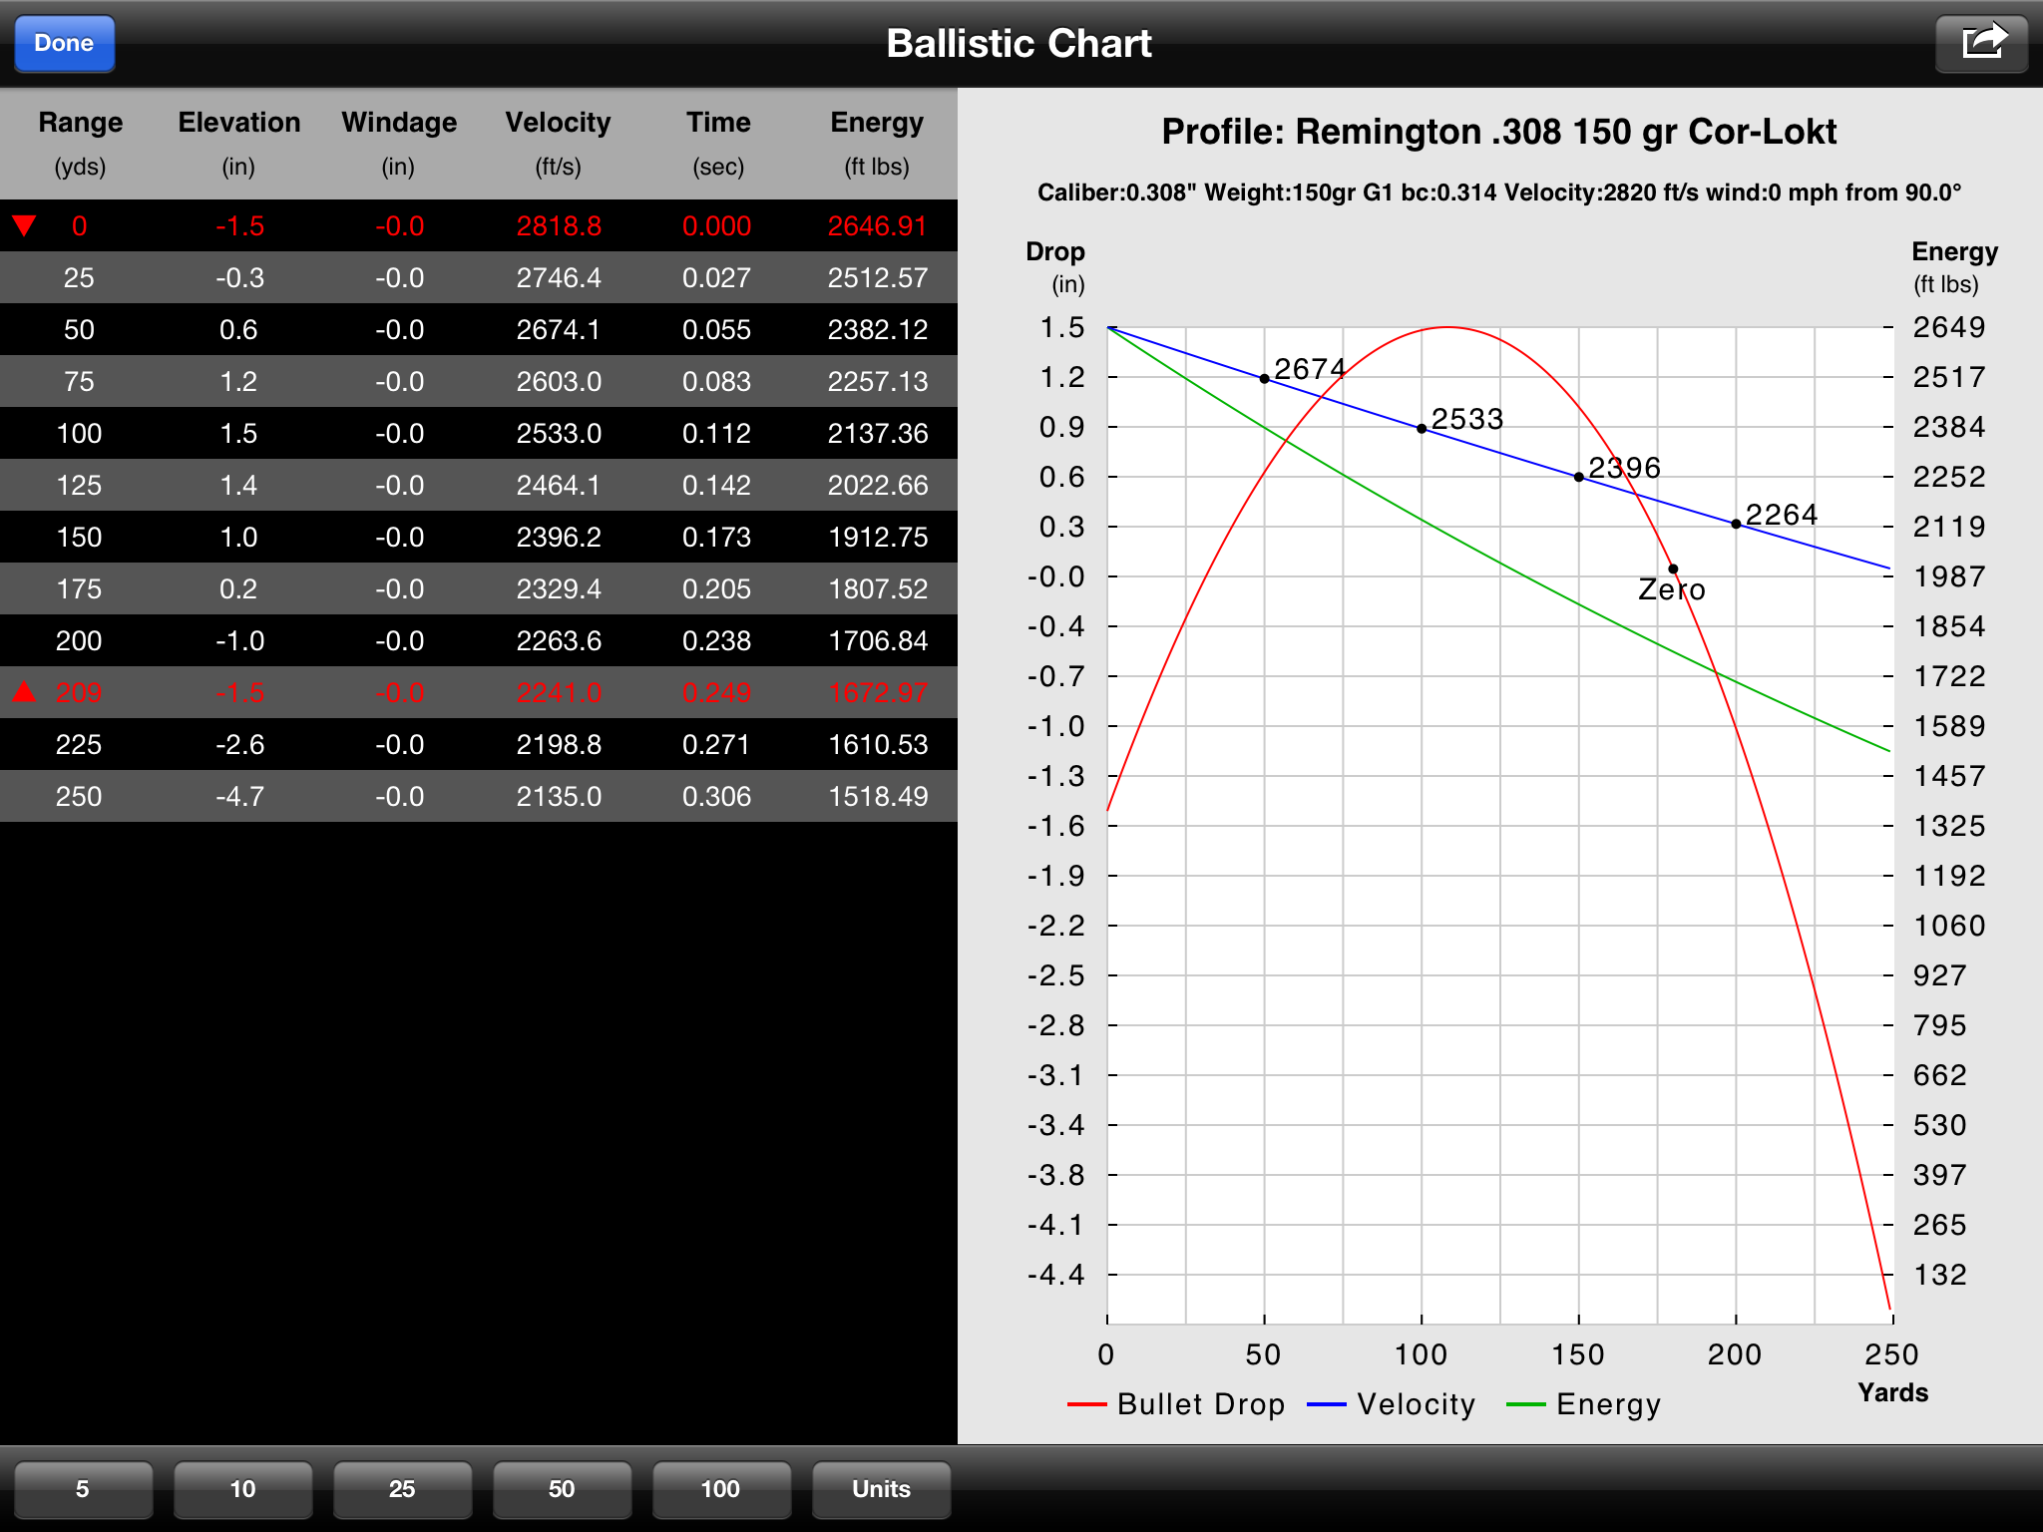
Task: Select the row for range 100
Action: pyautogui.click(x=479, y=433)
